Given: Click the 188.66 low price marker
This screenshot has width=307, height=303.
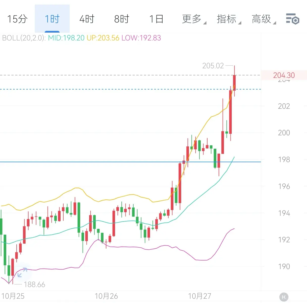Looking at the screenshot, I should pos(34,285).
